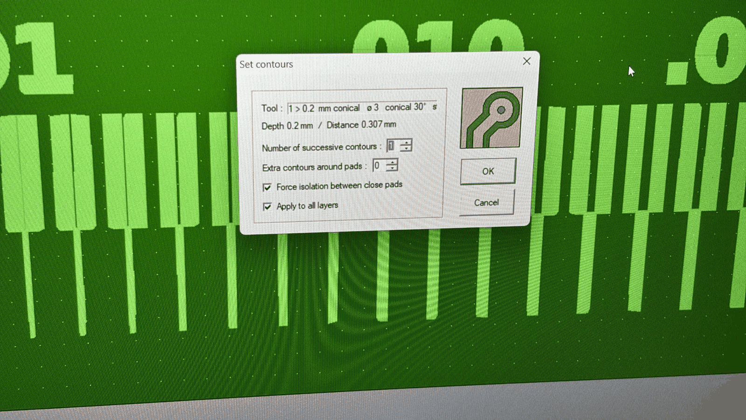Cancel the Set contours dialog
Screen dimensions: 746x420
click(486, 203)
